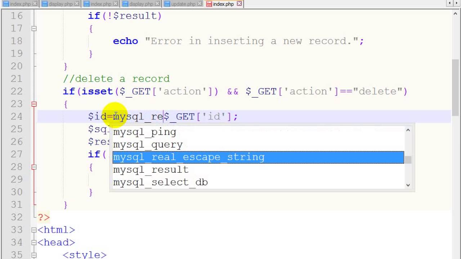
Task: Click the autocomplete list scroll-down arrow
Action: [408, 185]
